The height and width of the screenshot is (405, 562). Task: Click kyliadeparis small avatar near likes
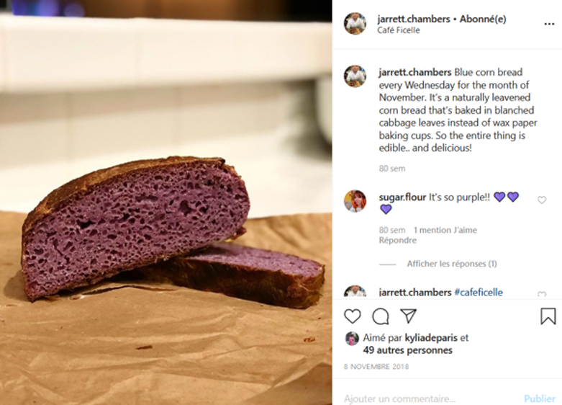point(352,338)
